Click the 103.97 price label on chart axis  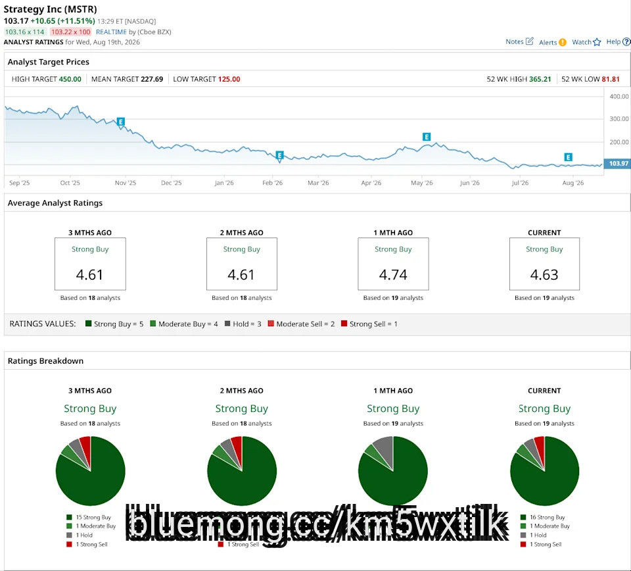click(x=618, y=164)
